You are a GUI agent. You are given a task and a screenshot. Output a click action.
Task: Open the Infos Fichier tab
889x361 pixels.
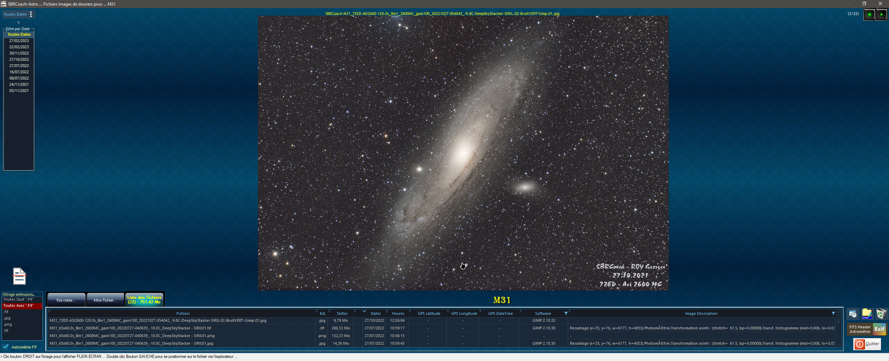(x=105, y=300)
